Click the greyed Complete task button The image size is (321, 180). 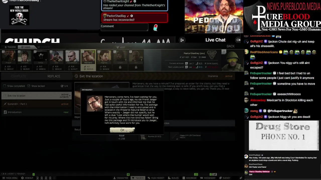pyautogui.click(x=19, y=76)
